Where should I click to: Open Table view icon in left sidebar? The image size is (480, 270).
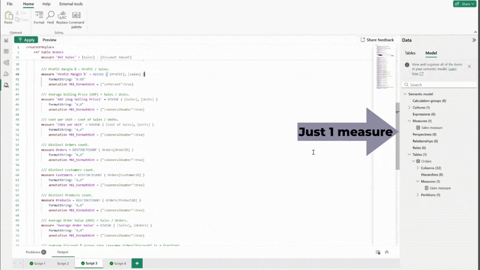coord(6,51)
